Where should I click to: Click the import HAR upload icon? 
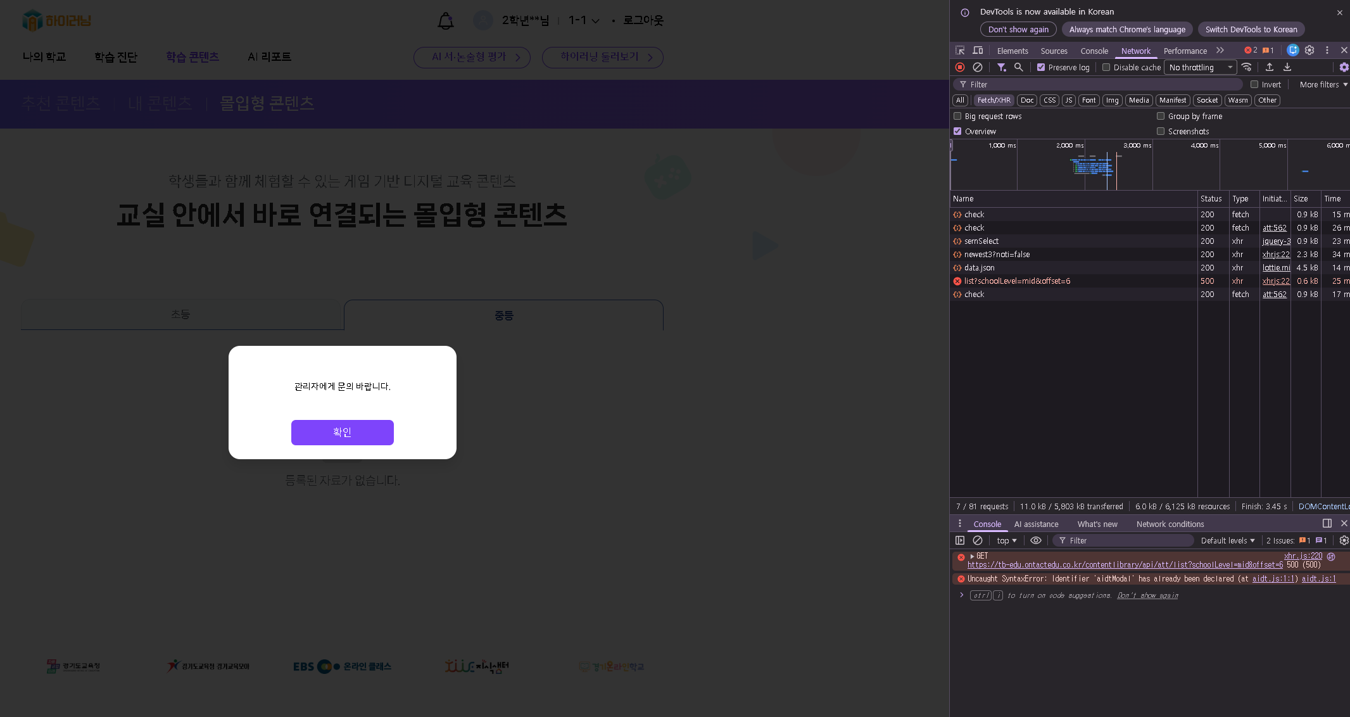pyautogui.click(x=1269, y=67)
